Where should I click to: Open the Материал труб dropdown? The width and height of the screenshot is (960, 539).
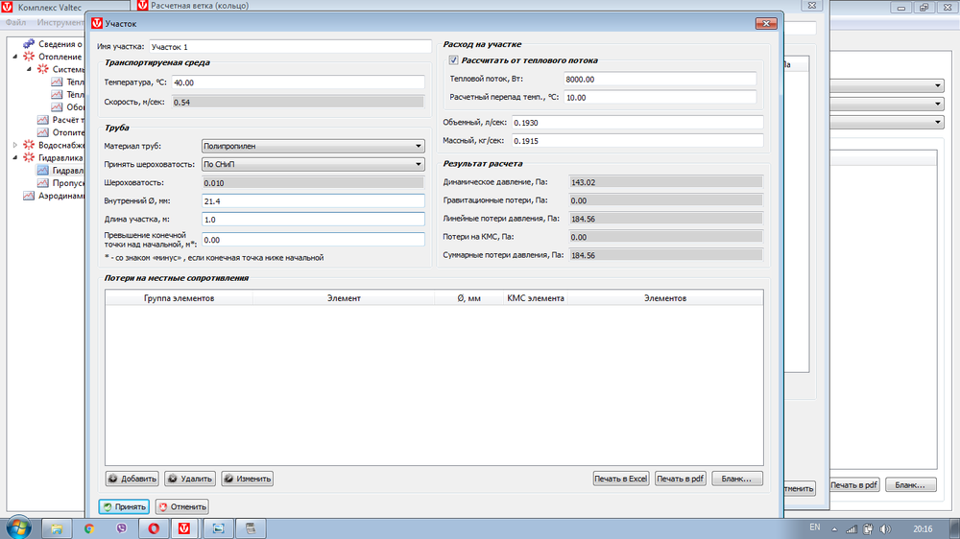pos(313,146)
